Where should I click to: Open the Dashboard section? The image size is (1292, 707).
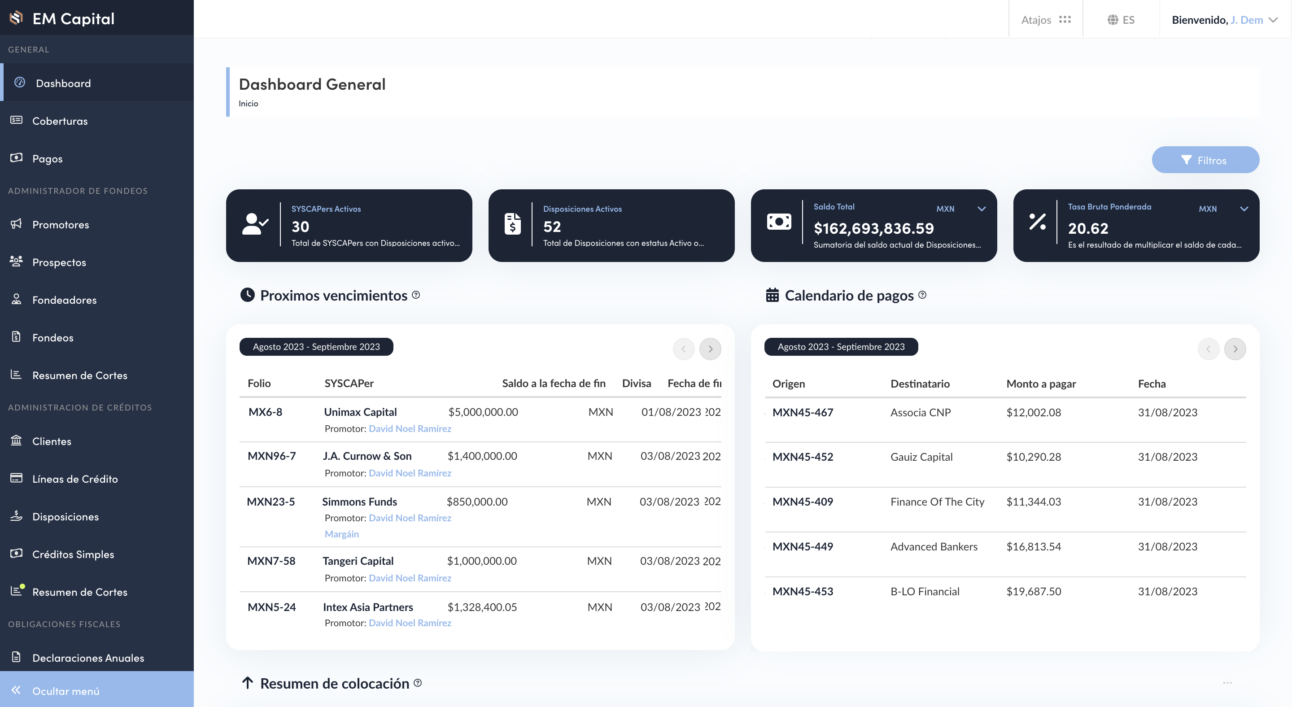[x=63, y=83]
